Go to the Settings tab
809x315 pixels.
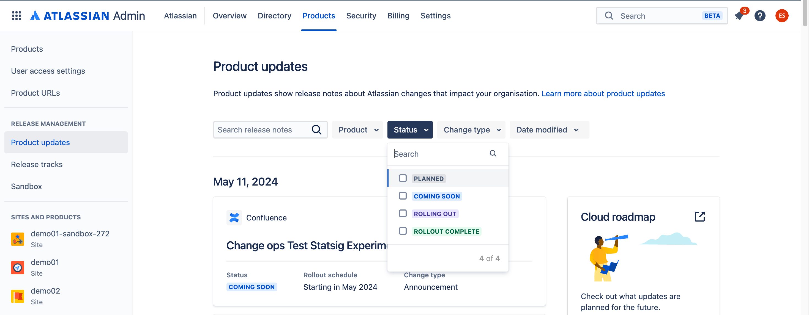pyautogui.click(x=436, y=16)
